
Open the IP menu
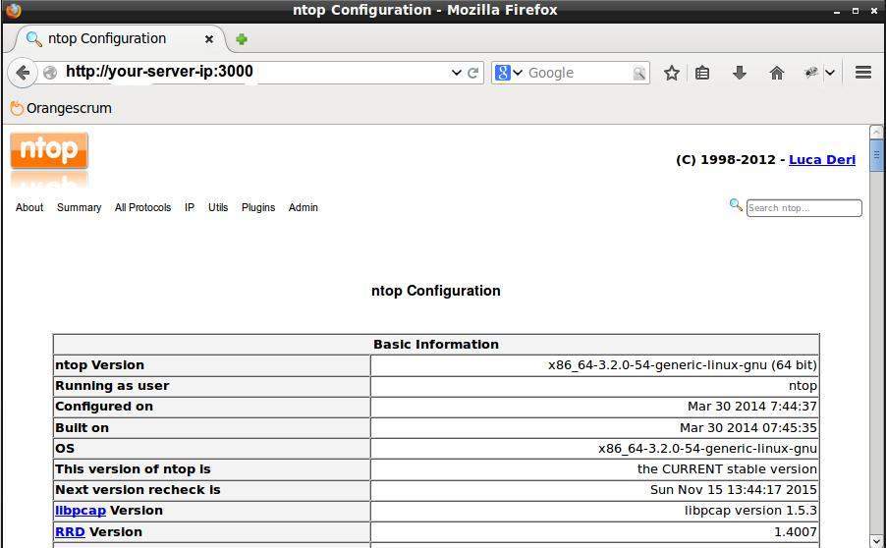[190, 207]
